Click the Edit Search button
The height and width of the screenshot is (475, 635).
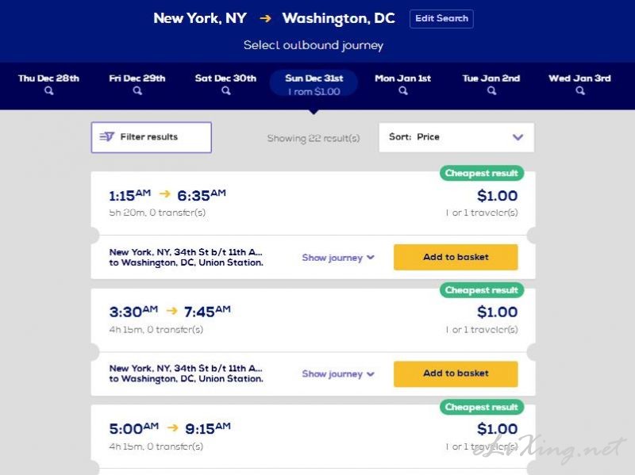[441, 18]
